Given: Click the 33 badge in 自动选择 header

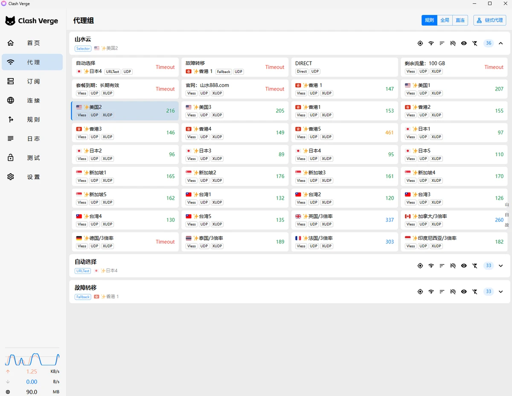Looking at the screenshot, I should (x=489, y=265).
